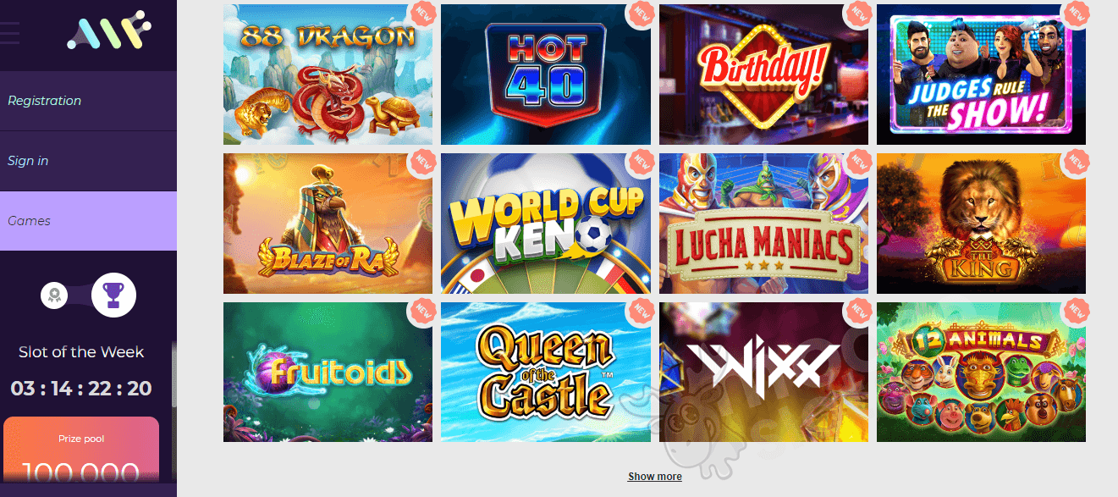This screenshot has height=497, width=1118.
Task: Launch the Blaze of Ra game
Action: tap(328, 224)
